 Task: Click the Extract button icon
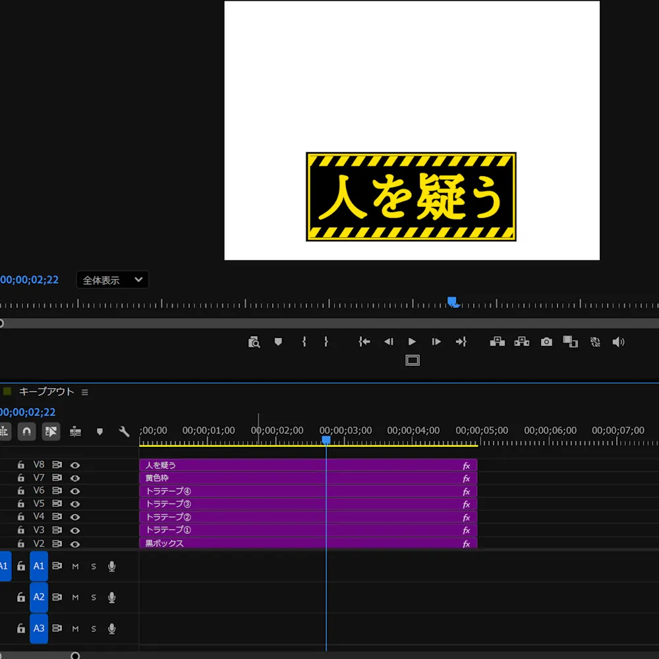521,341
